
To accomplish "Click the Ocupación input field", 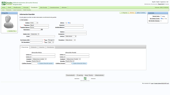I will tap(75, 34).
